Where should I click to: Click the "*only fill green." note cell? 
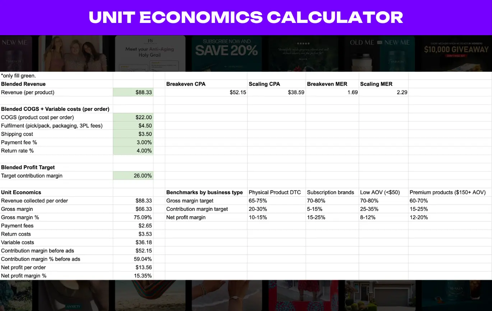18,76
